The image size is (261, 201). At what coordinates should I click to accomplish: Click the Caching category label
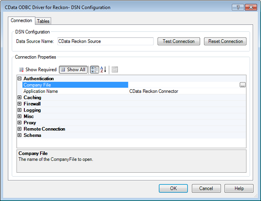pos(32,97)
